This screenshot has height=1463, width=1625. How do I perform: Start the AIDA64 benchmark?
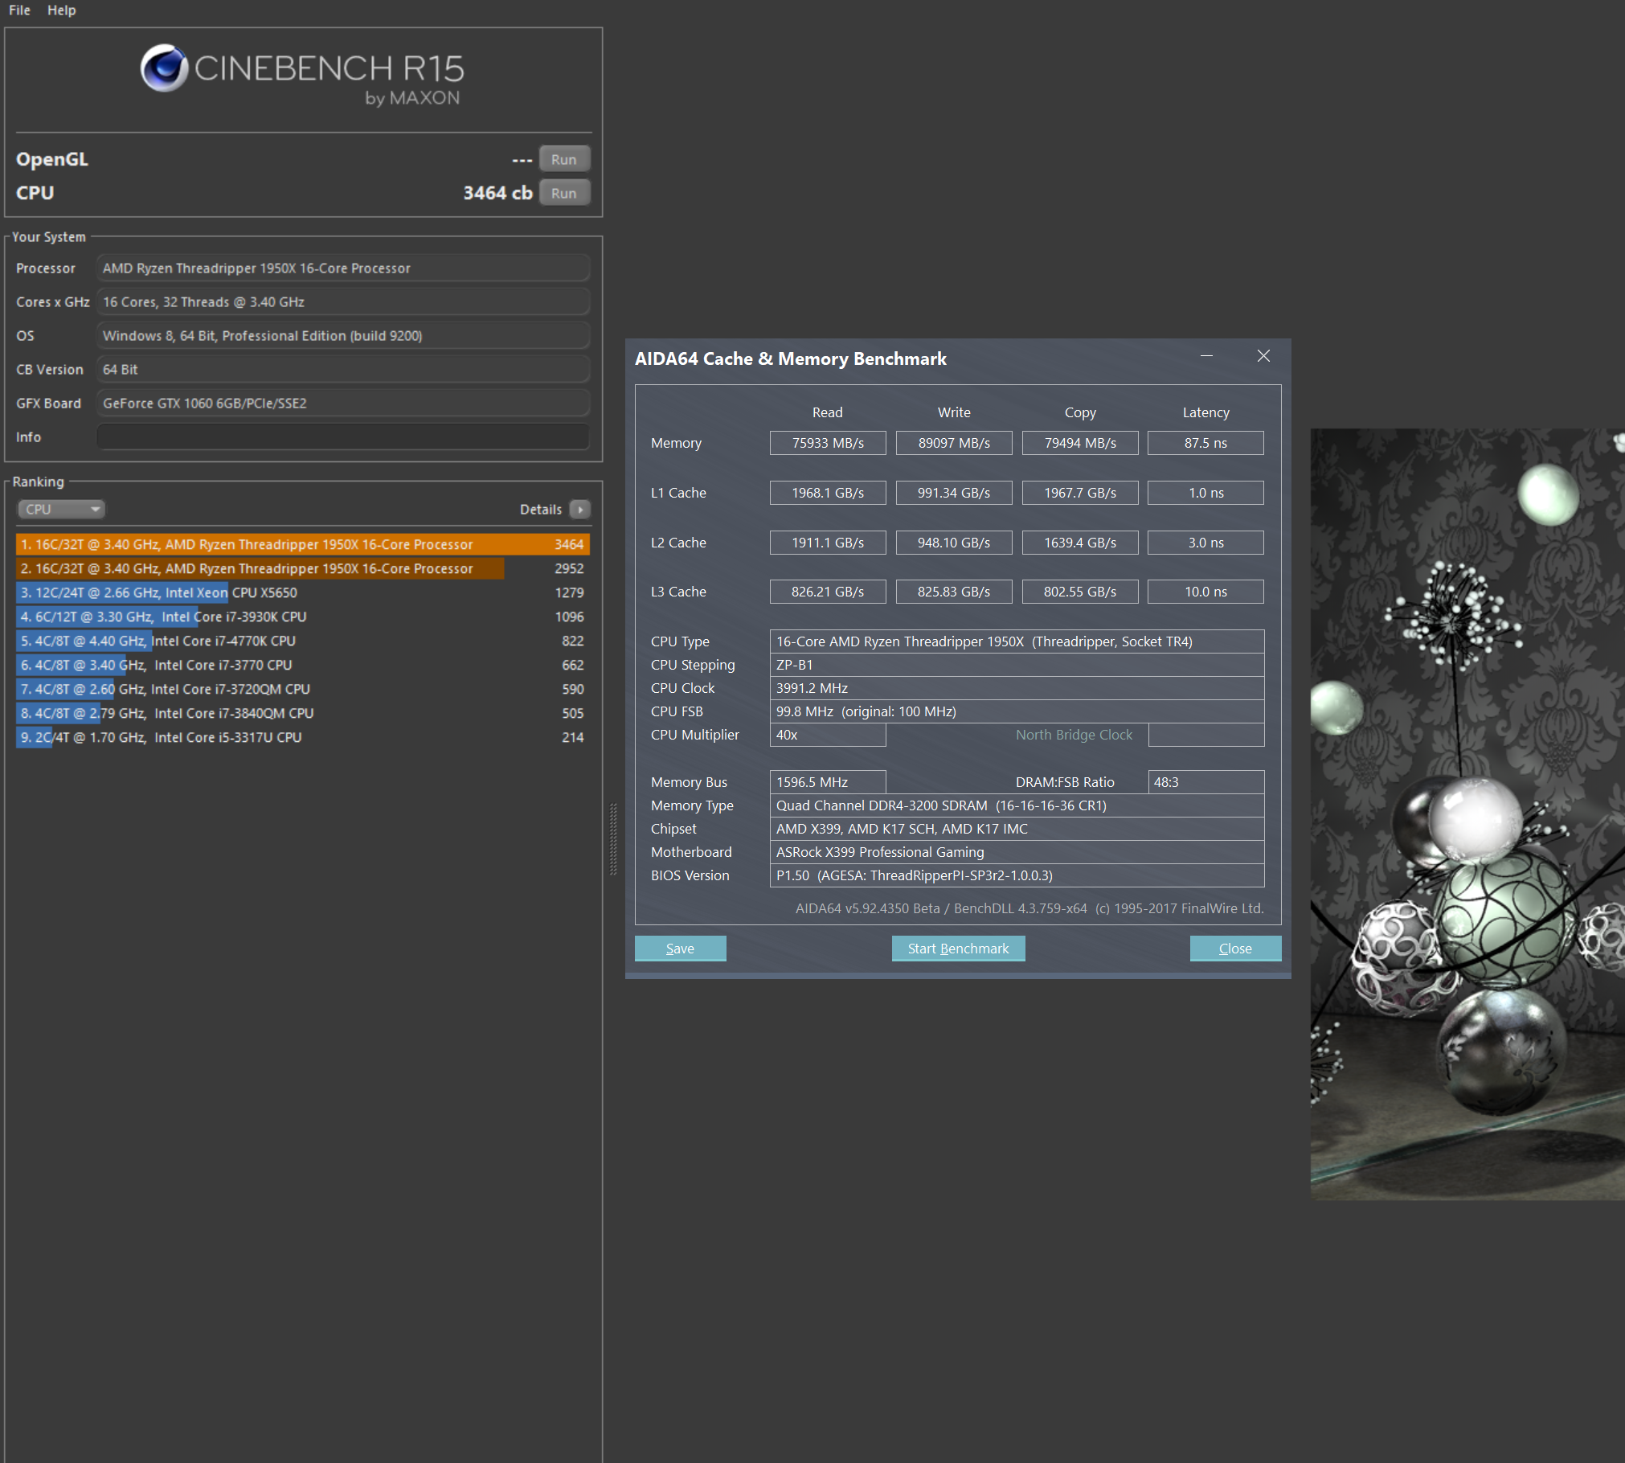pos(958,949)
